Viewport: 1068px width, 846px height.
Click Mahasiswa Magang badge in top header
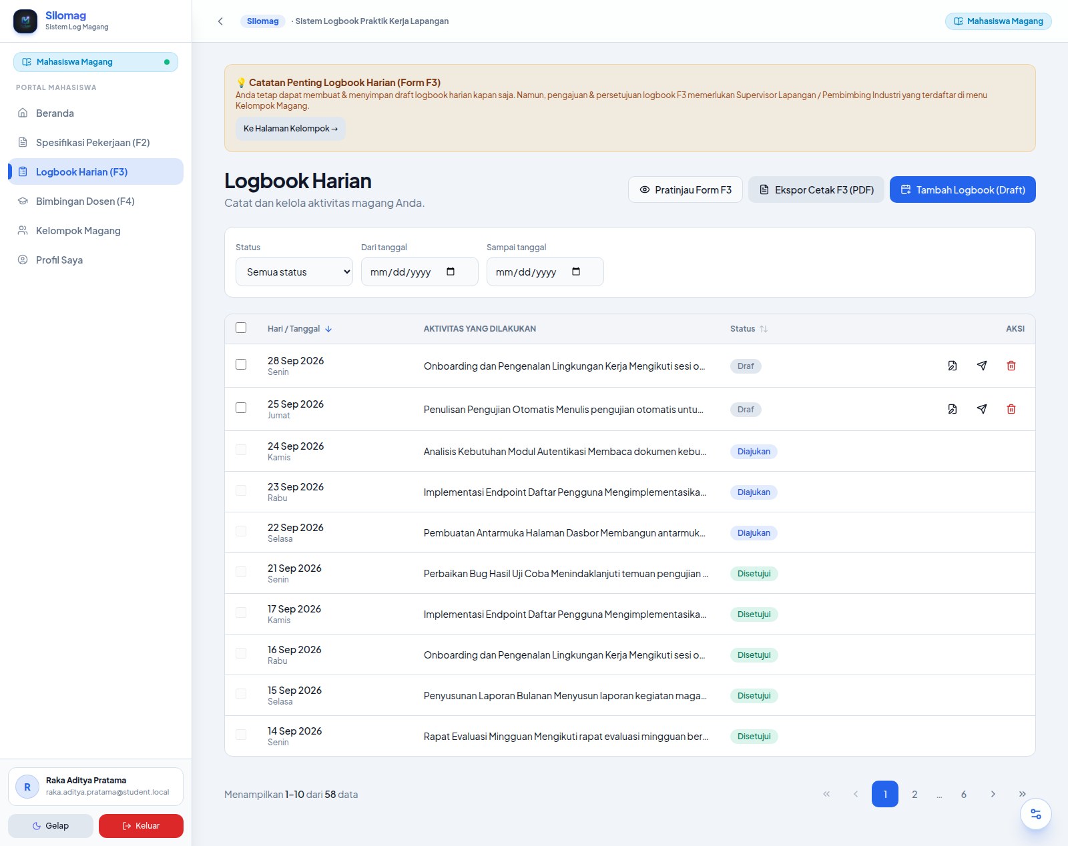(x=999, y=21)
